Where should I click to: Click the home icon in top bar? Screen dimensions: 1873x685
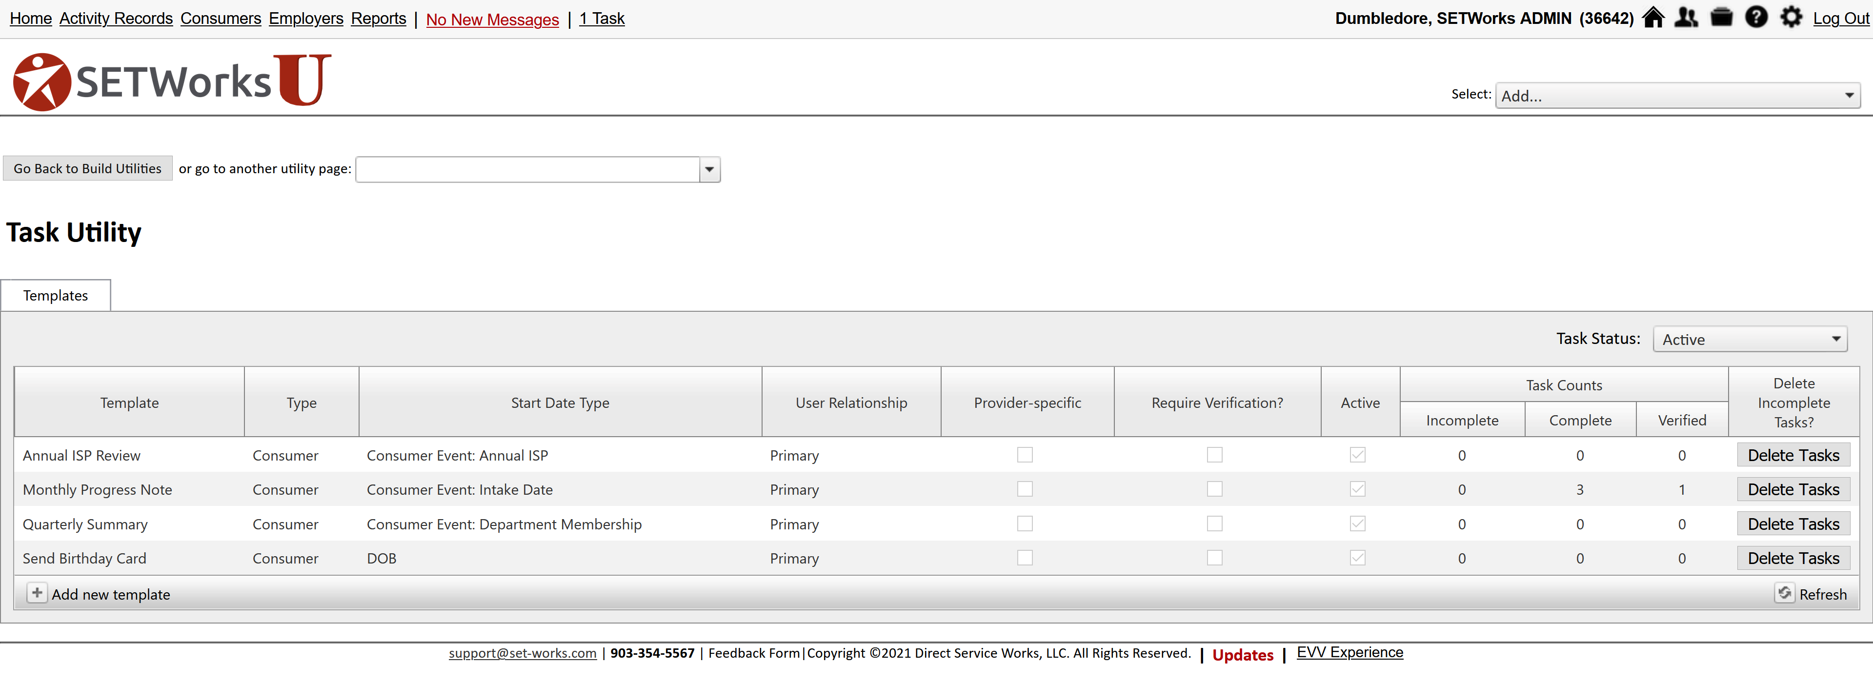pyautogui.click(x=1652, y=18)
